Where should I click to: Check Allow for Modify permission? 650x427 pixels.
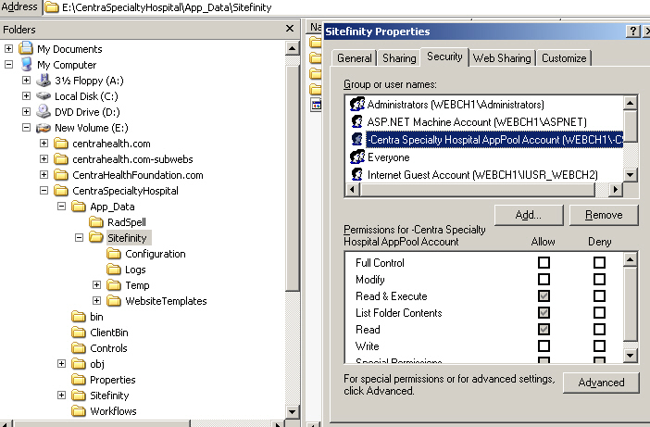(x=544, y=279)
